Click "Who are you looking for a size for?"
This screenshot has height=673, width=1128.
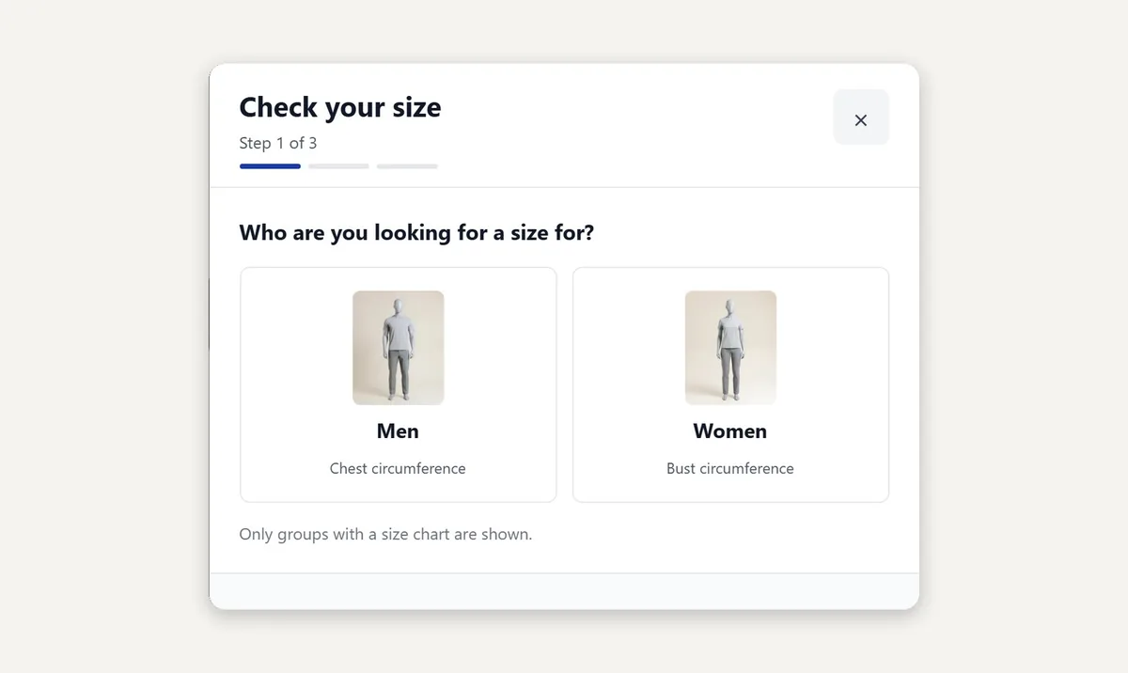[x=416, y=232]
